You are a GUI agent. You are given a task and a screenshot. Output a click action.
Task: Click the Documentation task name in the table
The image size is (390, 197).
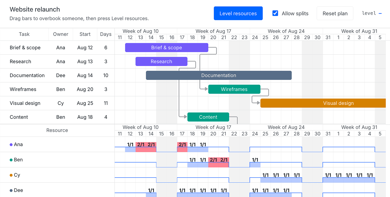(27, 75)
